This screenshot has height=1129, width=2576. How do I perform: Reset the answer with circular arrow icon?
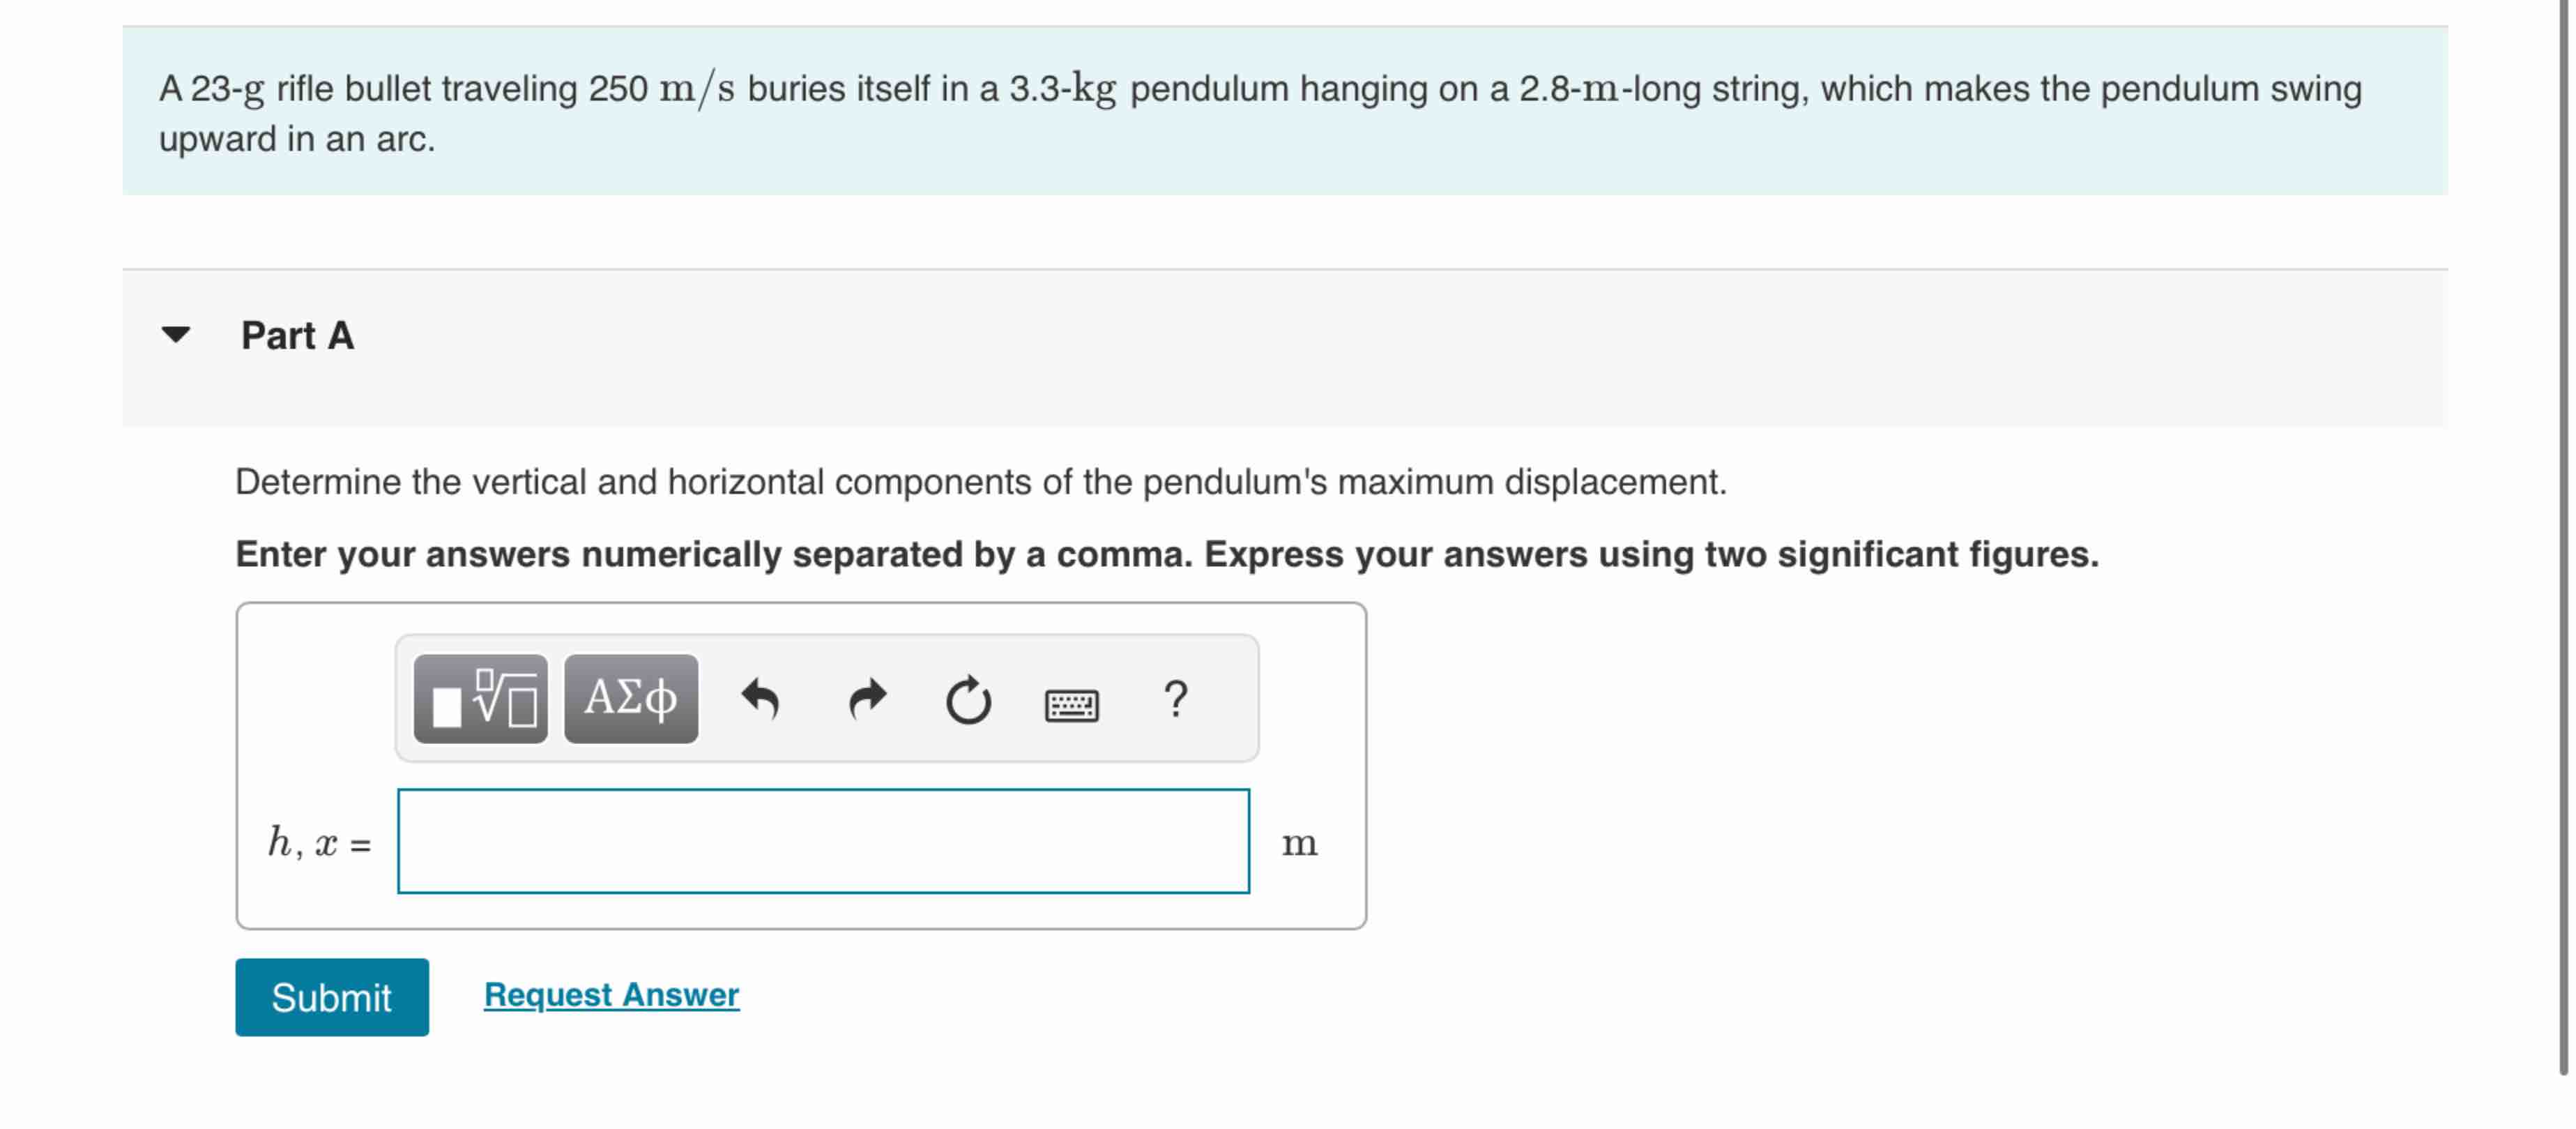(x=968, y=700)
